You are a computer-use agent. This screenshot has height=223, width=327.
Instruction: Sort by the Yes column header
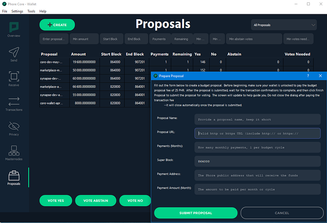point(197,54)
